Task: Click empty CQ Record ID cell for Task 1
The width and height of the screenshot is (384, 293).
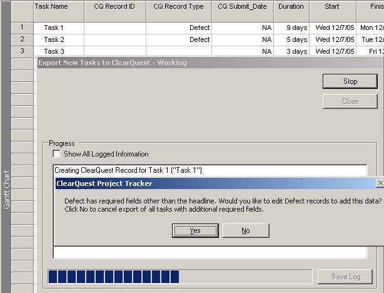Action: click(x=115, y=28)
